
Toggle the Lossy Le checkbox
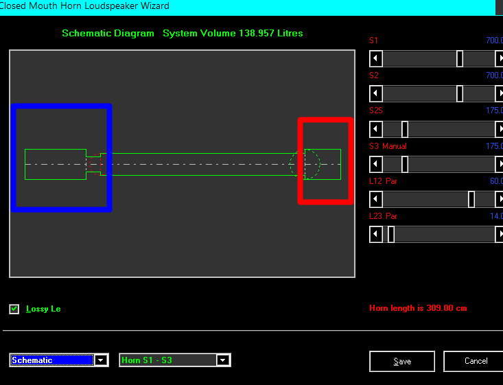click(14, 309)
